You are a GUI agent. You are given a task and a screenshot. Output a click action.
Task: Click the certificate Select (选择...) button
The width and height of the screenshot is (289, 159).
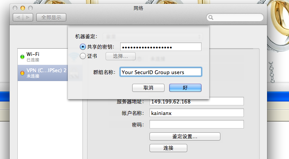point(120,56)
